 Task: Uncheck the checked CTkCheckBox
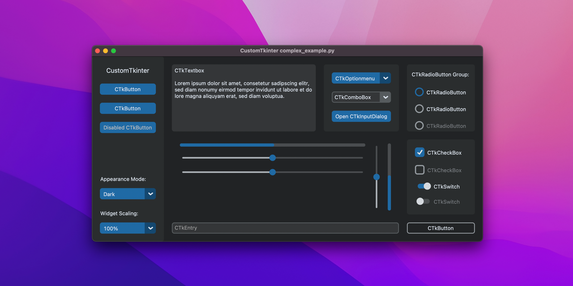click(419, 152)
